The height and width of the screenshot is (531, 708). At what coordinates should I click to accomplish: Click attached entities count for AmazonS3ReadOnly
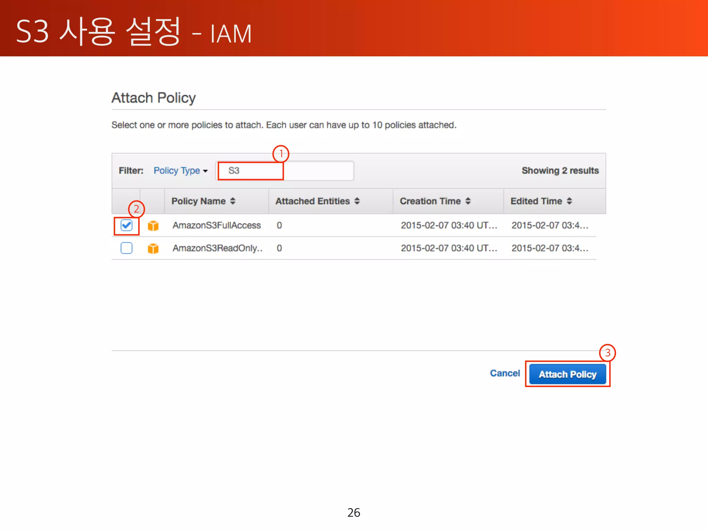[x=279, y=248]
